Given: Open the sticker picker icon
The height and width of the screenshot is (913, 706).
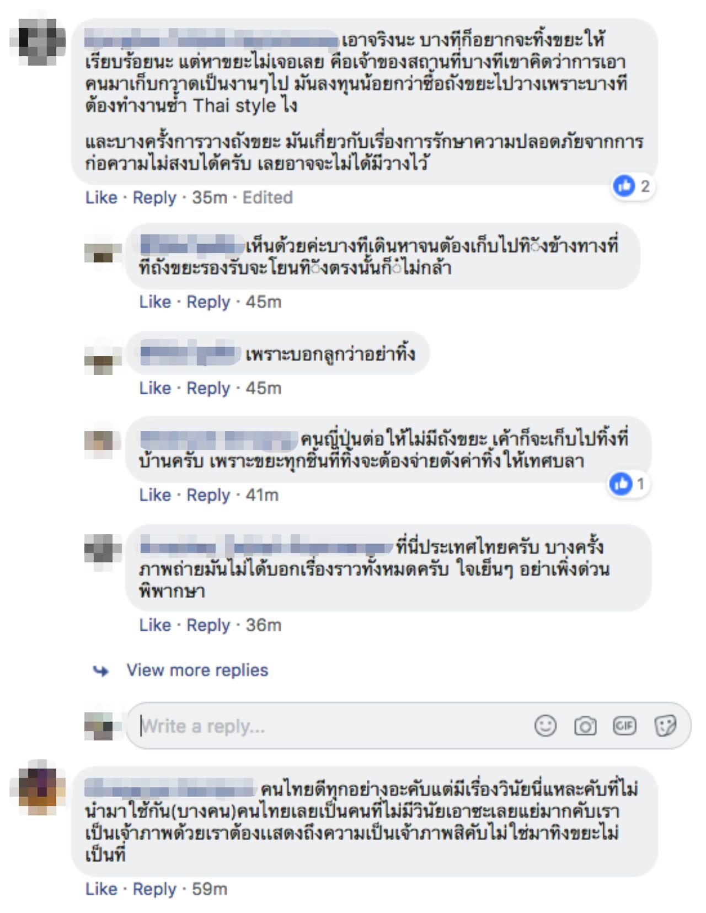Looking at the screenshot, I should (665, 726).
